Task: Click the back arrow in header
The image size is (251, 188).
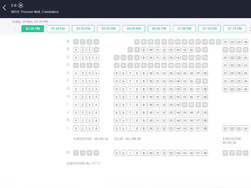Action: 5,8
